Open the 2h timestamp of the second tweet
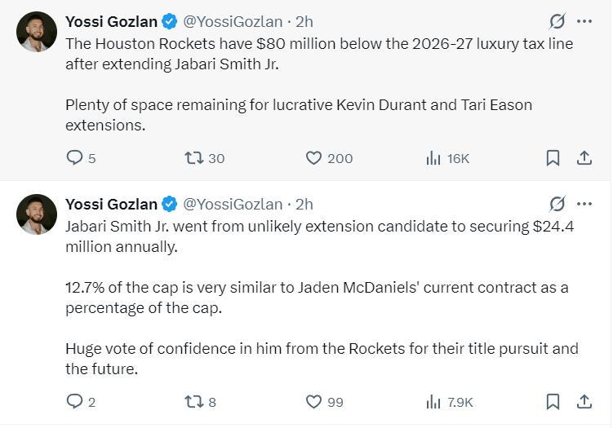 pyautogui.click(x=304, y=204)
